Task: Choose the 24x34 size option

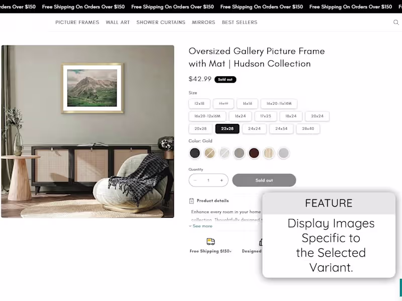Action: tap(281, 128)
